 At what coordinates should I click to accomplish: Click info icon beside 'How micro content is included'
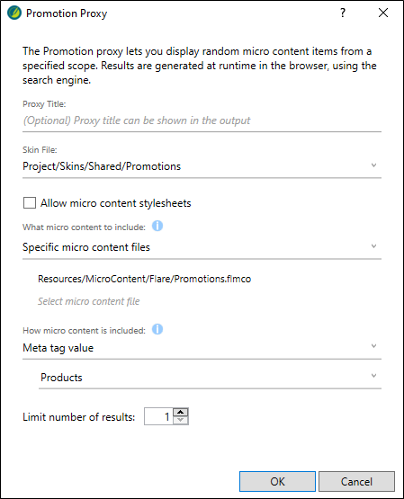pos(157,329)
